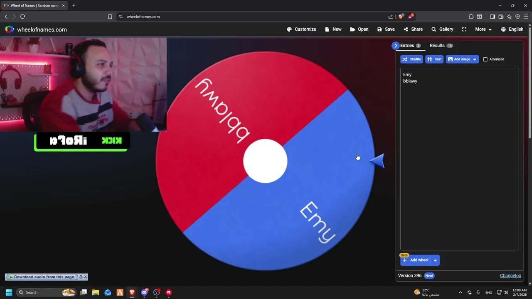Screen dimensions: 532x299
Task: Collapse entries panel with blue chevron
Action: click(396, 46)
